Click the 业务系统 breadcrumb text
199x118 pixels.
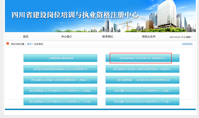[x=38, y=44]
